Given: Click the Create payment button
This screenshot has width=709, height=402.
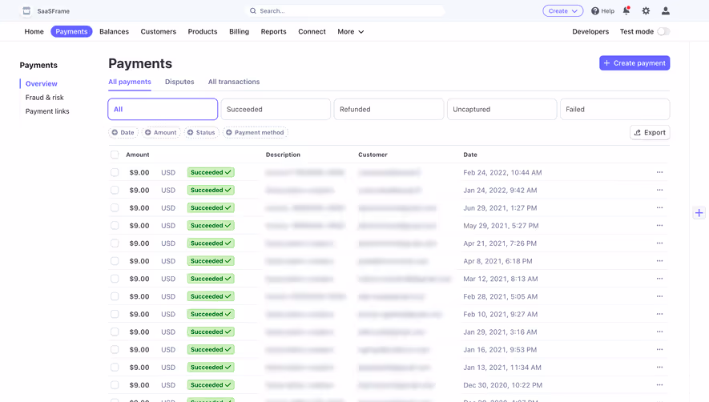Looking at the screenshot, I should coord(634,62).
